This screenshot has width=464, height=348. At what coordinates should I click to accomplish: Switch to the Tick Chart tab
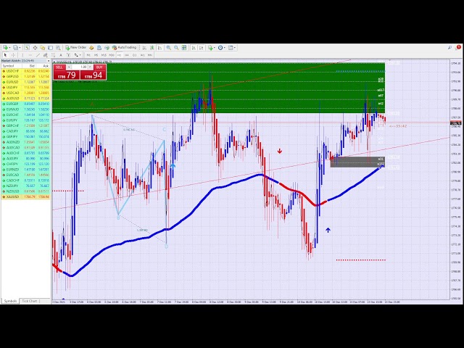tap(30, 300)
